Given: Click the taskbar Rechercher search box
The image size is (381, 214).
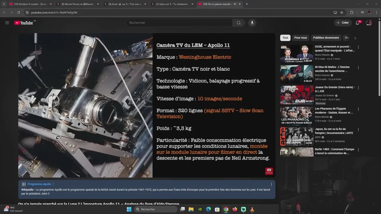Looking at the screenshot, I should [x=155, y=209].
